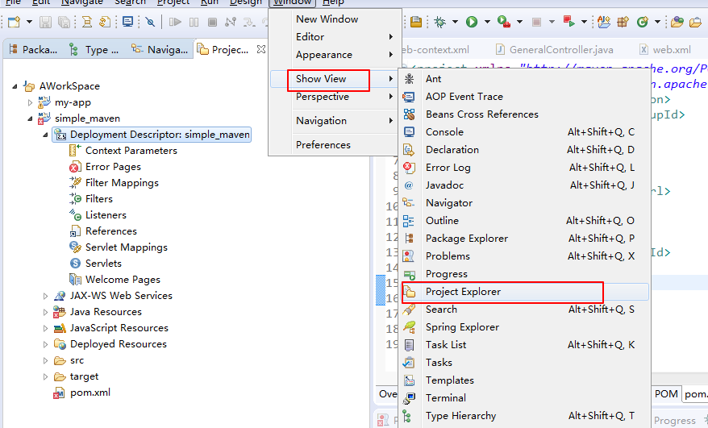Expand the target folder node
708x428 pixels.
tap(46, 376)
